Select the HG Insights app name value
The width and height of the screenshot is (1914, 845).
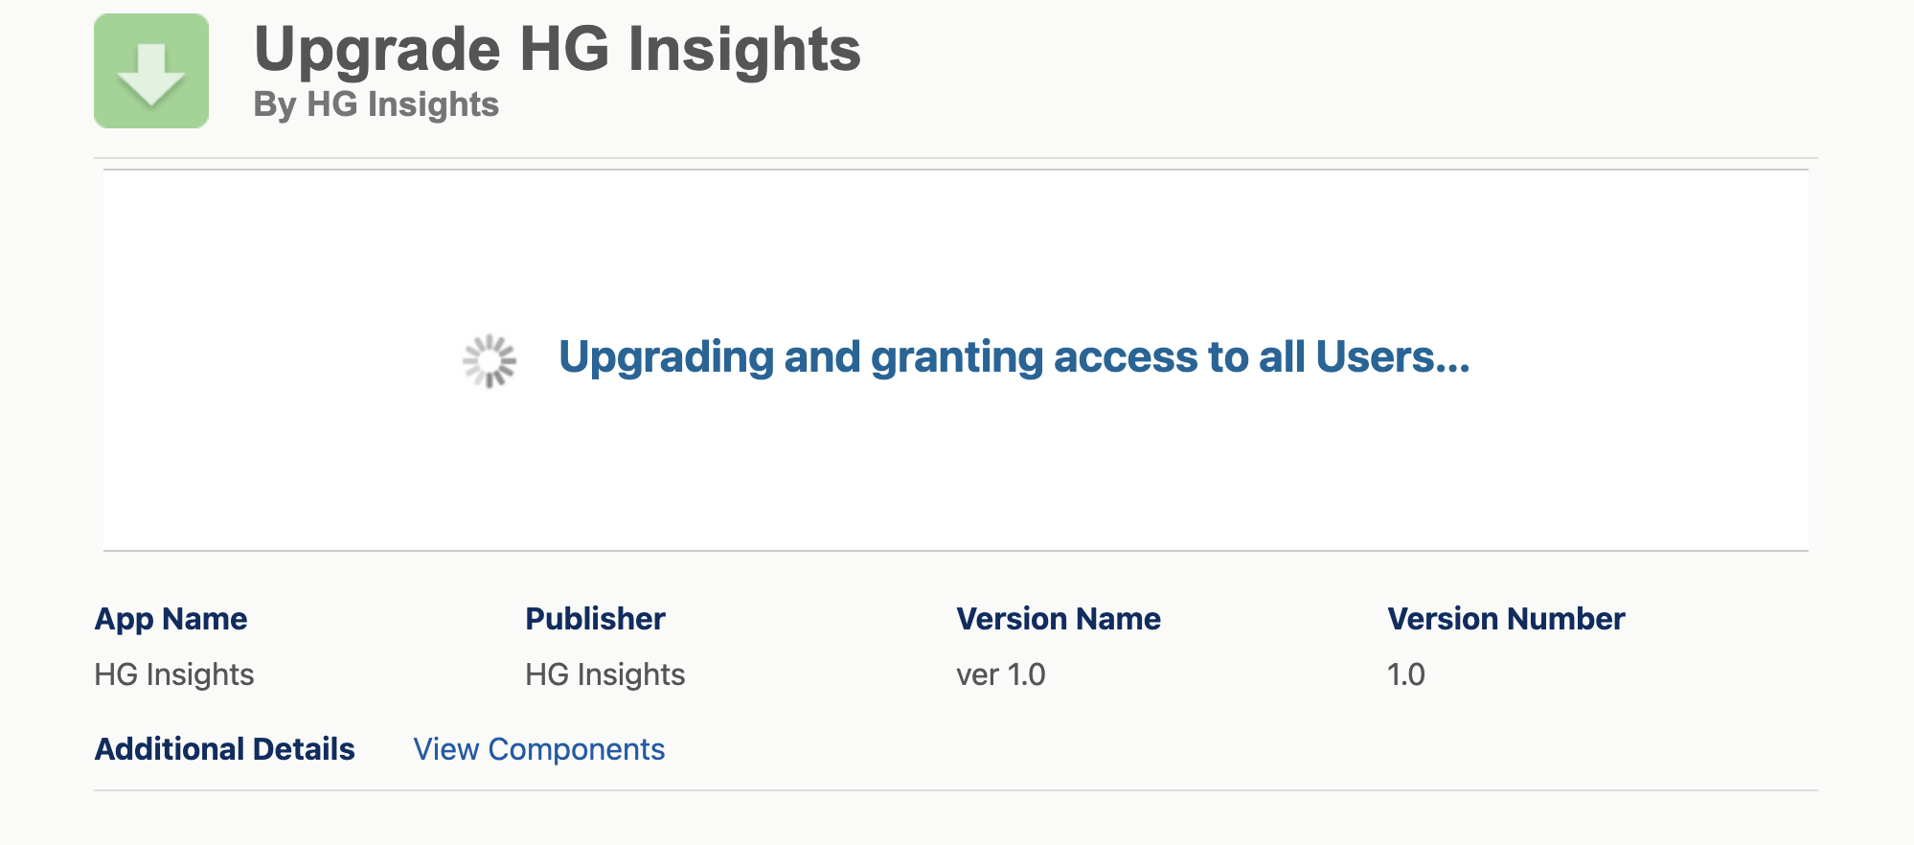(x=174, y=674)
